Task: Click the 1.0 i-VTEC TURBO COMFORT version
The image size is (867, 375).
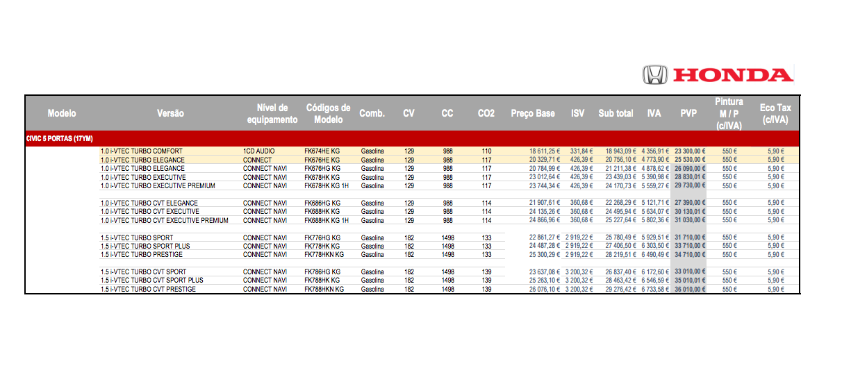Action: pyautogui.click(x=142, y=151)
